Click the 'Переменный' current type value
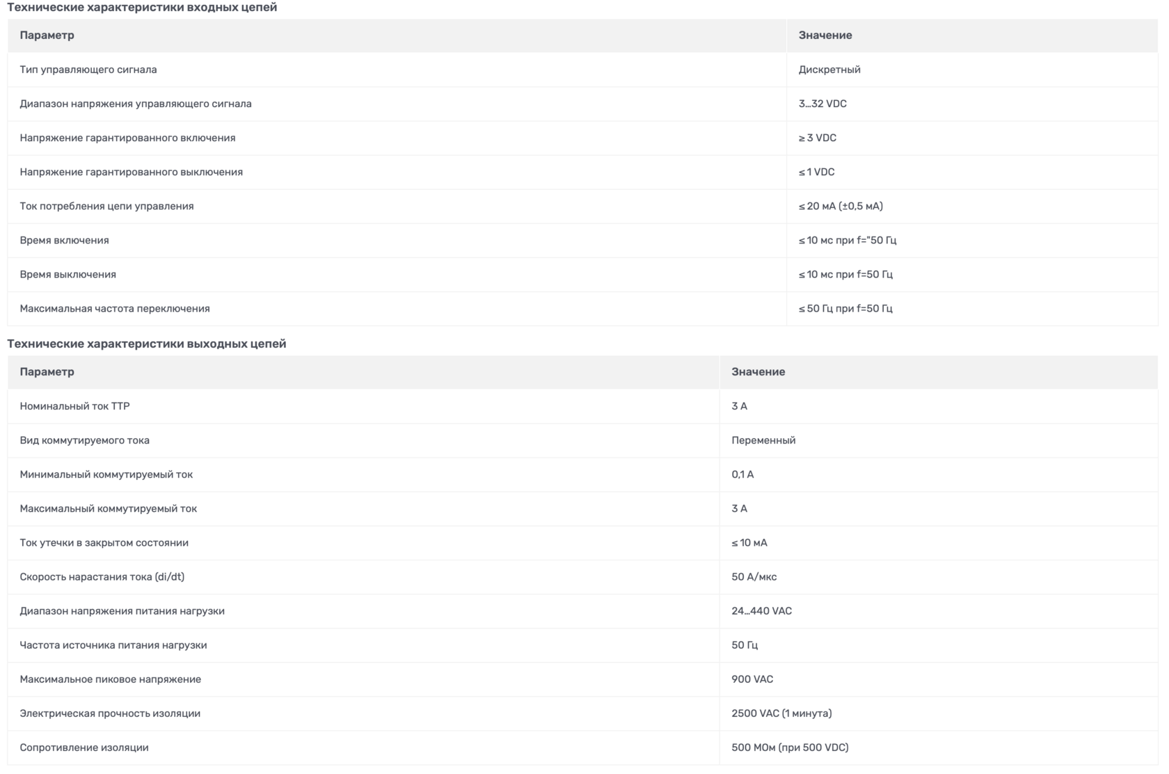1169x774 pixels. (x=763, y=440)
